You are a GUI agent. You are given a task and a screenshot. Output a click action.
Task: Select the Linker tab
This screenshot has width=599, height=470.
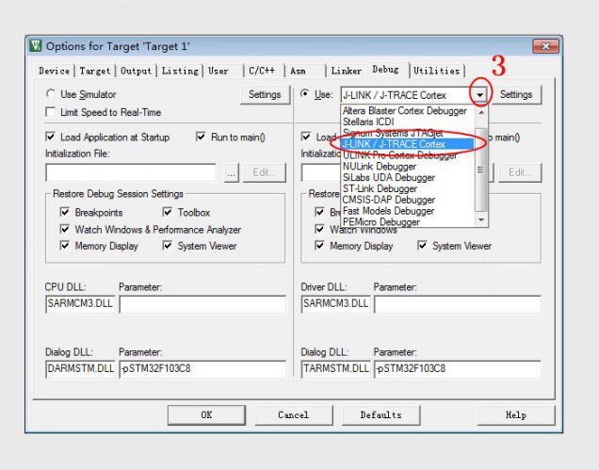(346, 71)
